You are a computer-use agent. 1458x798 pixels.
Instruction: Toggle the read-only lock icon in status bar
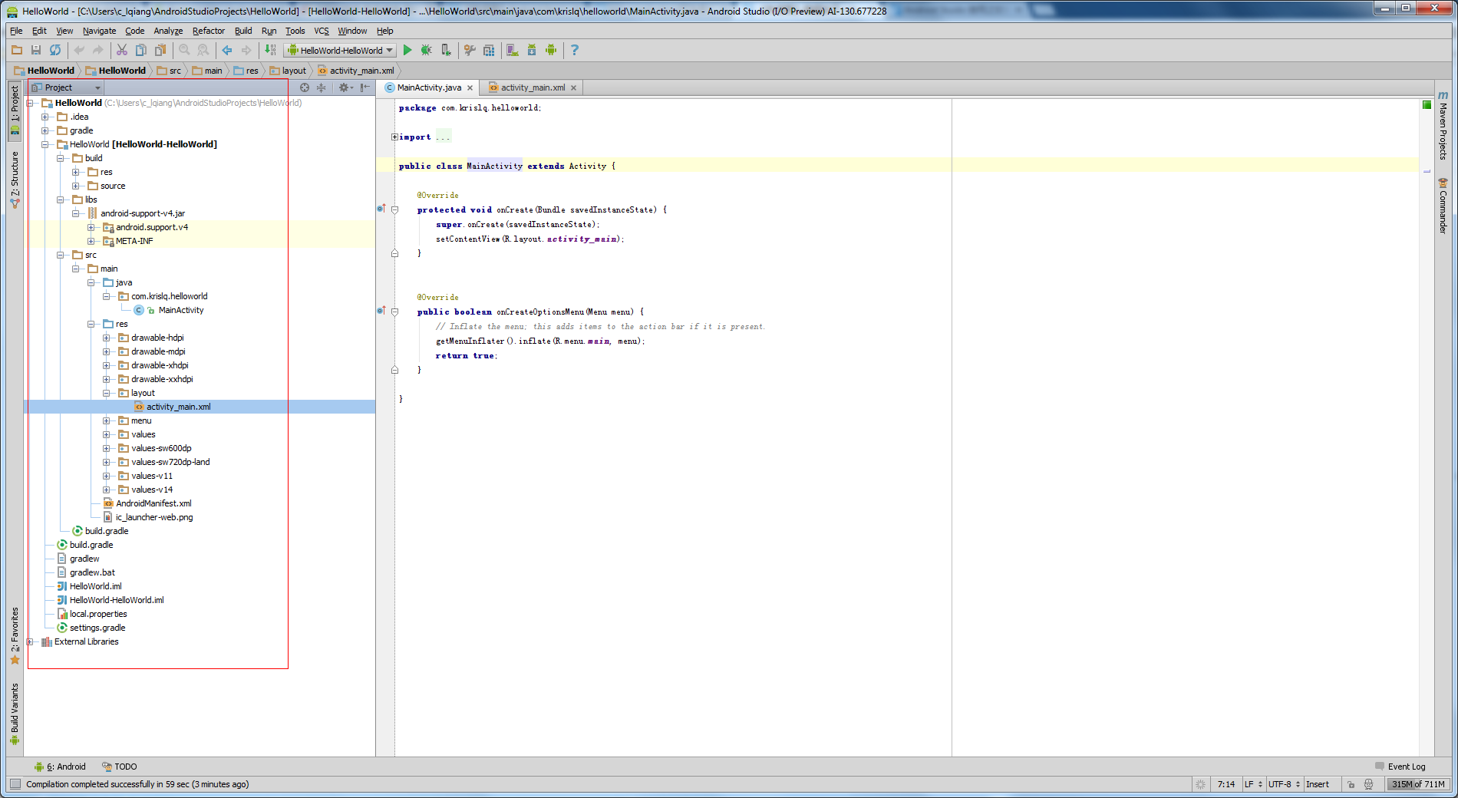[1351, 784]
